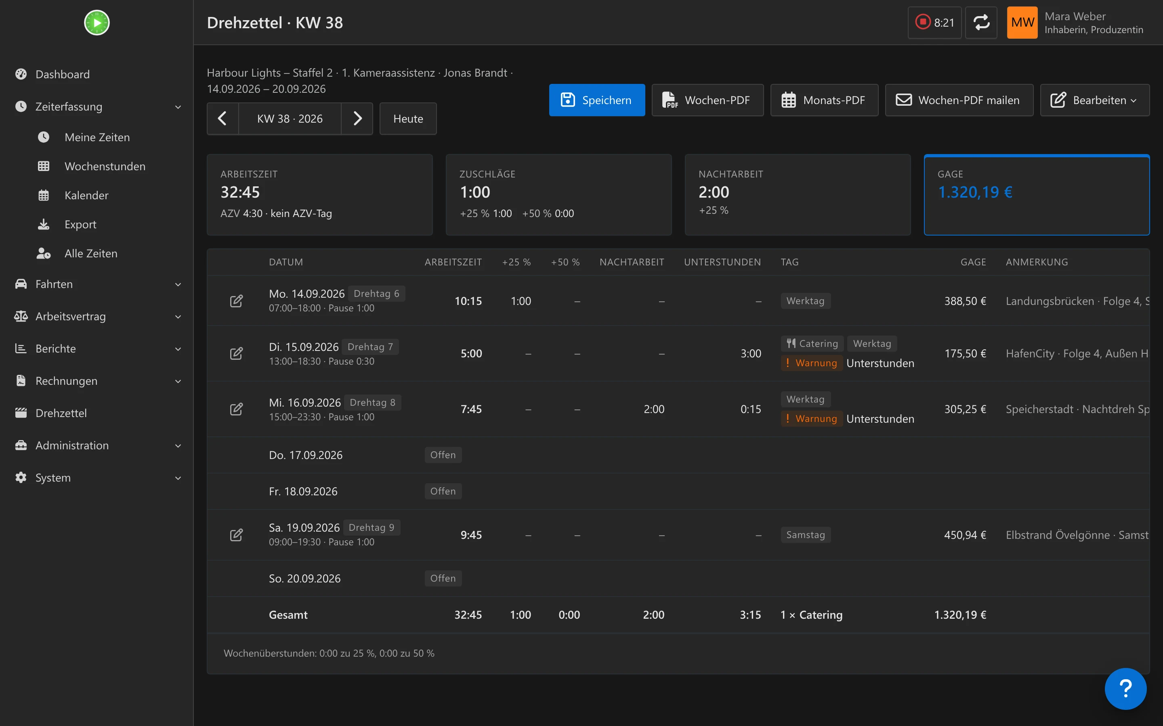
Task: Click the Kalender icon in sidebar
Action: coord(44,196)
